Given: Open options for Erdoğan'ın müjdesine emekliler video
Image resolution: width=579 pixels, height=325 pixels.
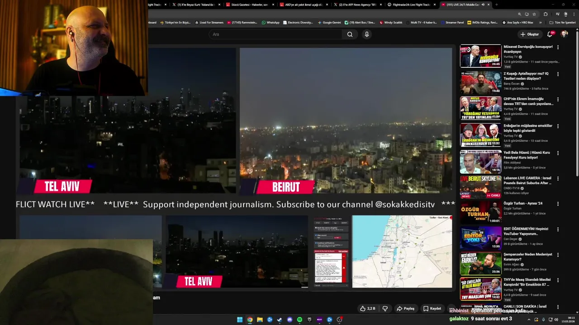Looking at the screenshot, I should 558,126.
